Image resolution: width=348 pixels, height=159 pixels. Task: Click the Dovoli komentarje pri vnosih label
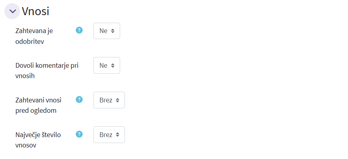coord(47,71)
